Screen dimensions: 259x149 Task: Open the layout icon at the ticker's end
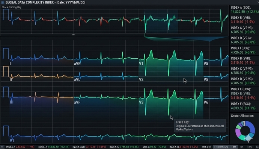point(257,147)
